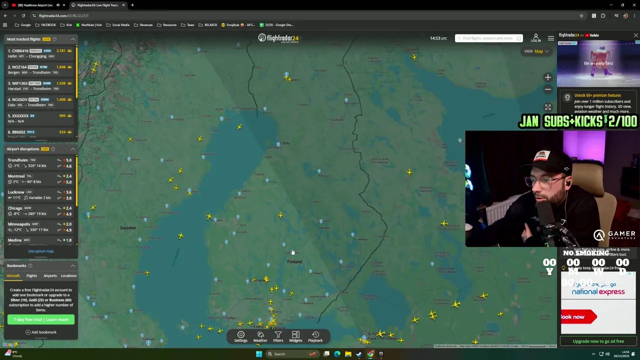Switch to Flights bookmarks tab
640x360 pixels.
[x=31, y=275]
